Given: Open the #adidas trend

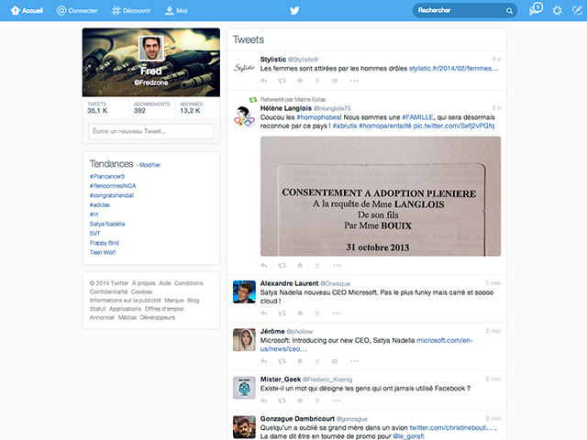Looking at the screenshot, I should tap(100, 205).
